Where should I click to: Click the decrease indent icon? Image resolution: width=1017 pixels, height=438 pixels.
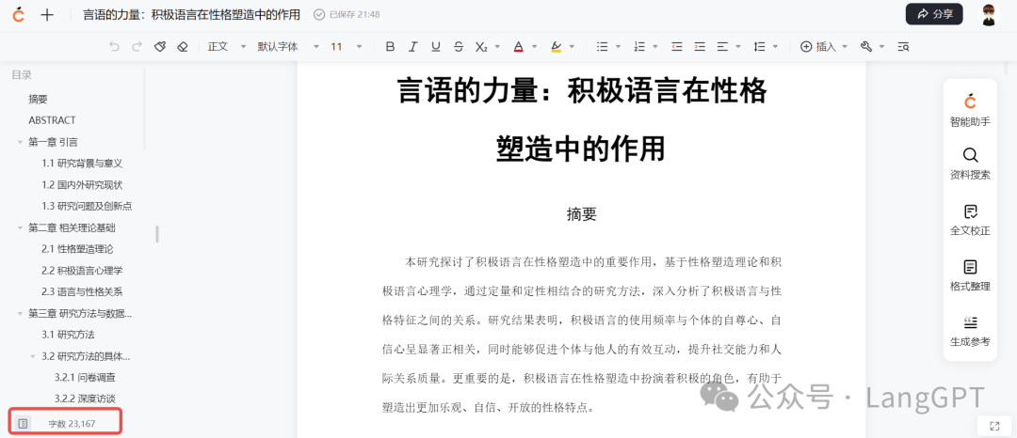pyautogui.click(x=677, y=47)
